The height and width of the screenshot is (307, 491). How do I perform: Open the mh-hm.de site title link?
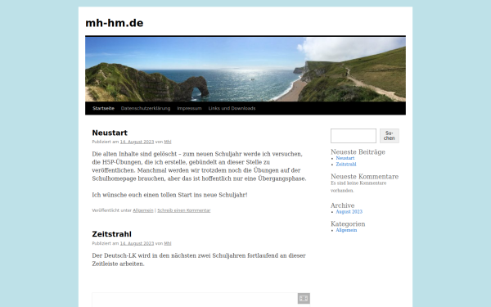pyautogui.click(x=115, y=23)
